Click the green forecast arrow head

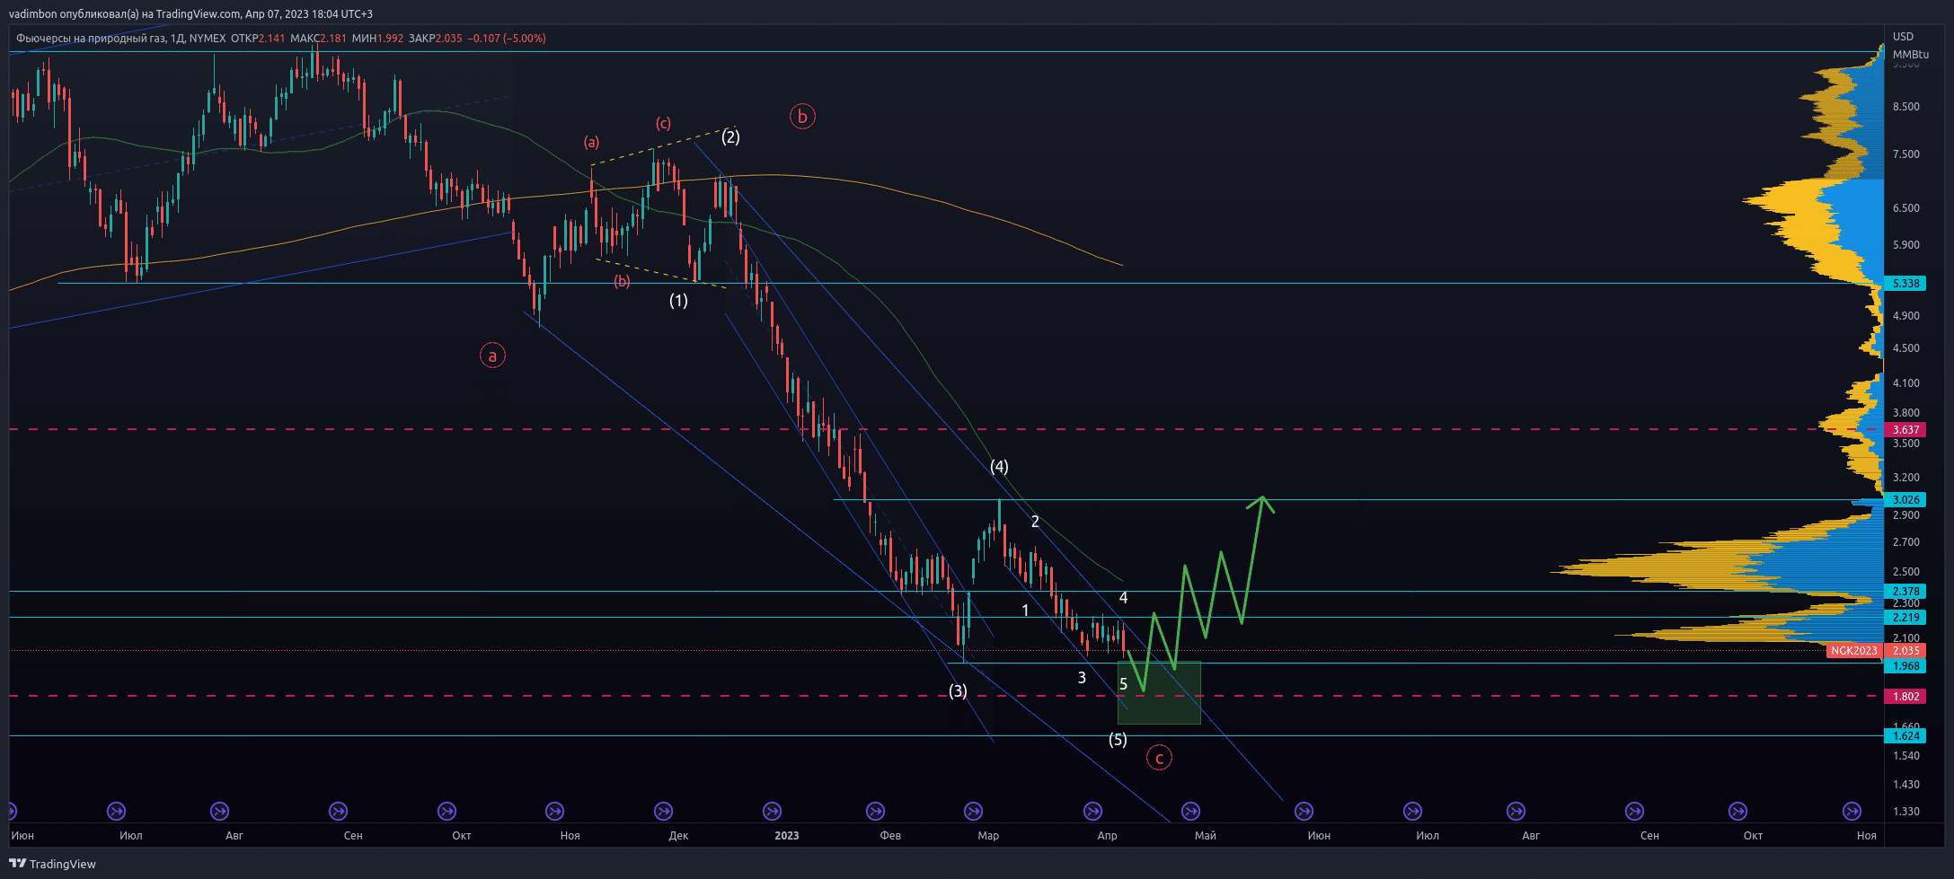point(1261,503)
